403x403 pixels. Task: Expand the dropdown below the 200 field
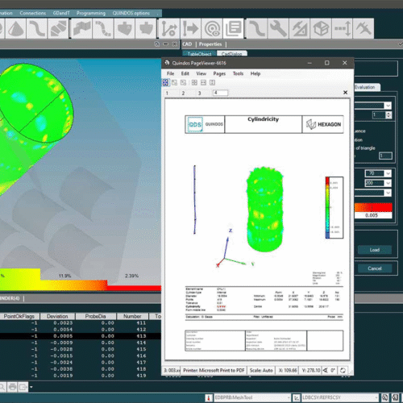(388, 193)
